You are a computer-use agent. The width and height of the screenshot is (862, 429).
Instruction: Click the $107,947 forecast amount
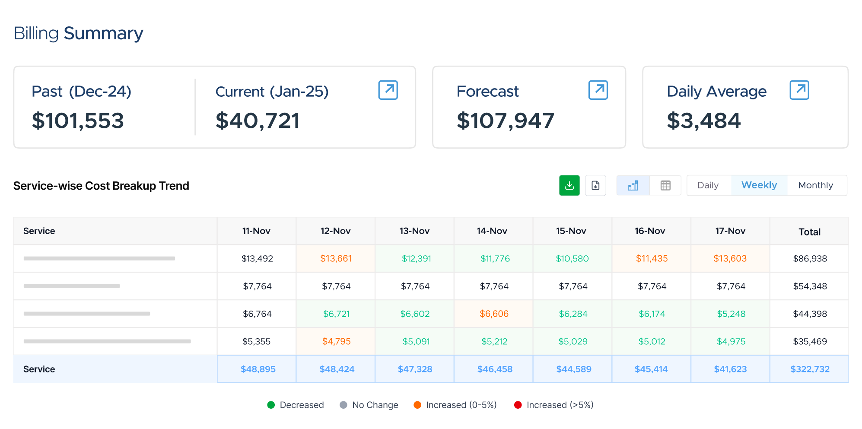tap(505, 121)
